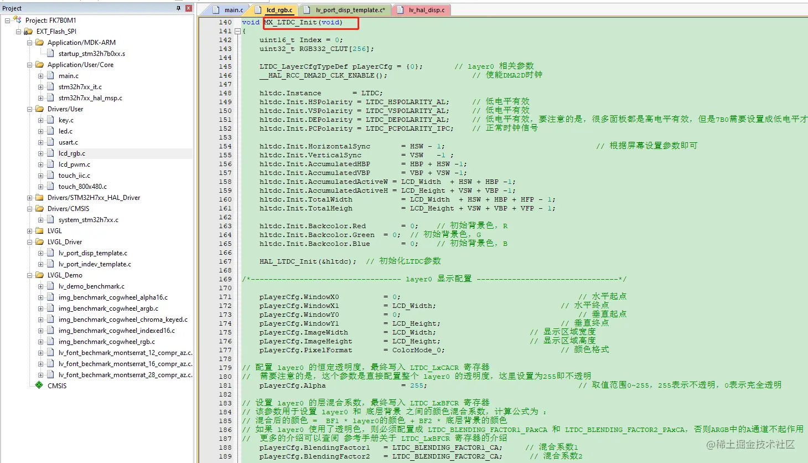Viewport: 808px width, 463px height.
Task: Select img_benchmark_cogwheel_argb.c in the tree
Action: (108, 308)
